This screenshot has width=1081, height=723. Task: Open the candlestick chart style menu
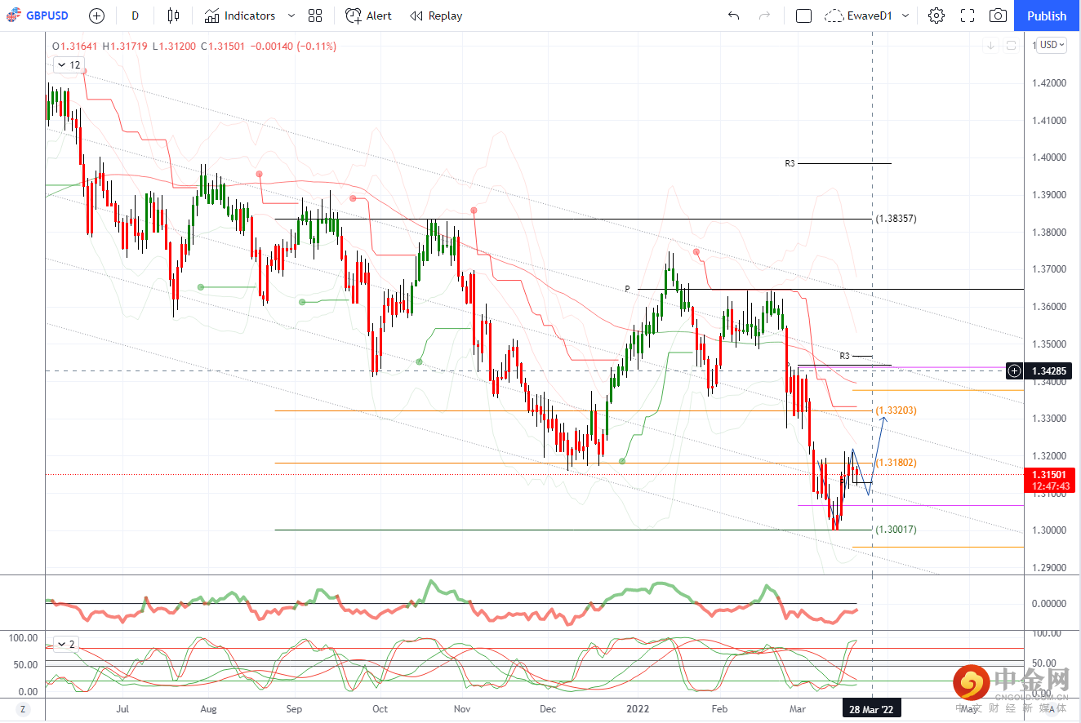click(x=172, y=16)
